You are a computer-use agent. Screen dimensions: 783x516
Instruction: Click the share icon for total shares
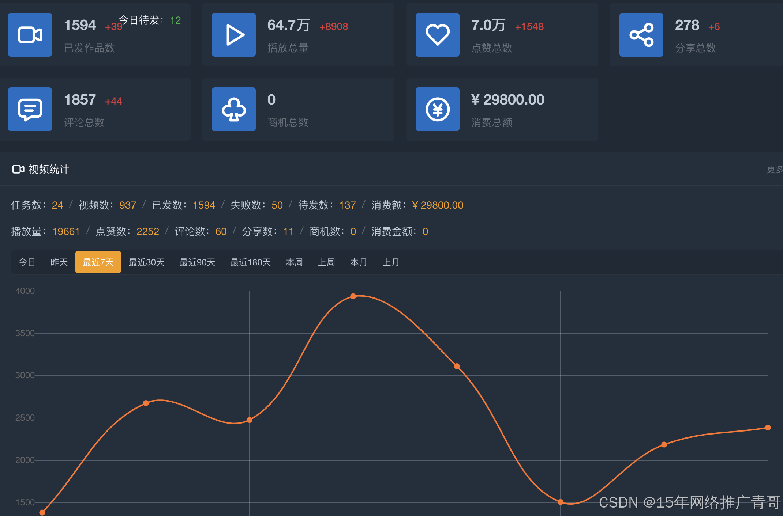(x=641, y=35)
